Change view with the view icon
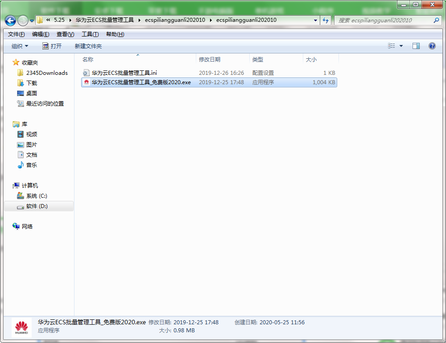446x343 pixels. (x=392, y=46)
